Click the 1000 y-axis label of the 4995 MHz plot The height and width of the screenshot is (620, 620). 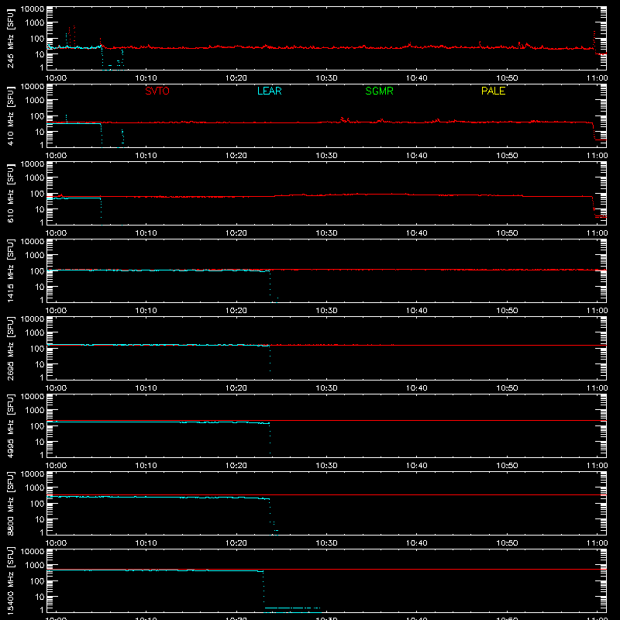pos(35,411)
